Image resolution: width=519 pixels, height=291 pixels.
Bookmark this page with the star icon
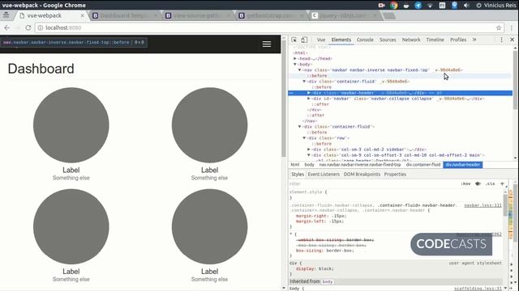[499, 27]
